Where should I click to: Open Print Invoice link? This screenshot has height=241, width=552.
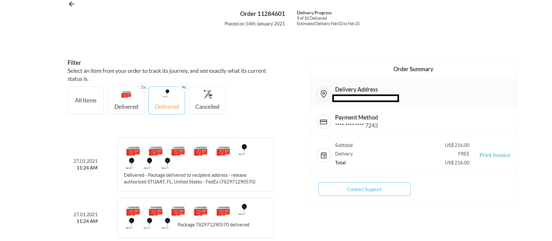point(495,155)
